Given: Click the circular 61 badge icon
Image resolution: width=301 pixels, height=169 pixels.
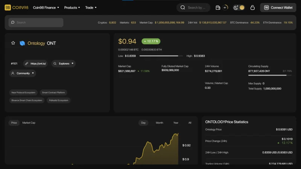Looking at the screenshot, I should click(225, 8).
